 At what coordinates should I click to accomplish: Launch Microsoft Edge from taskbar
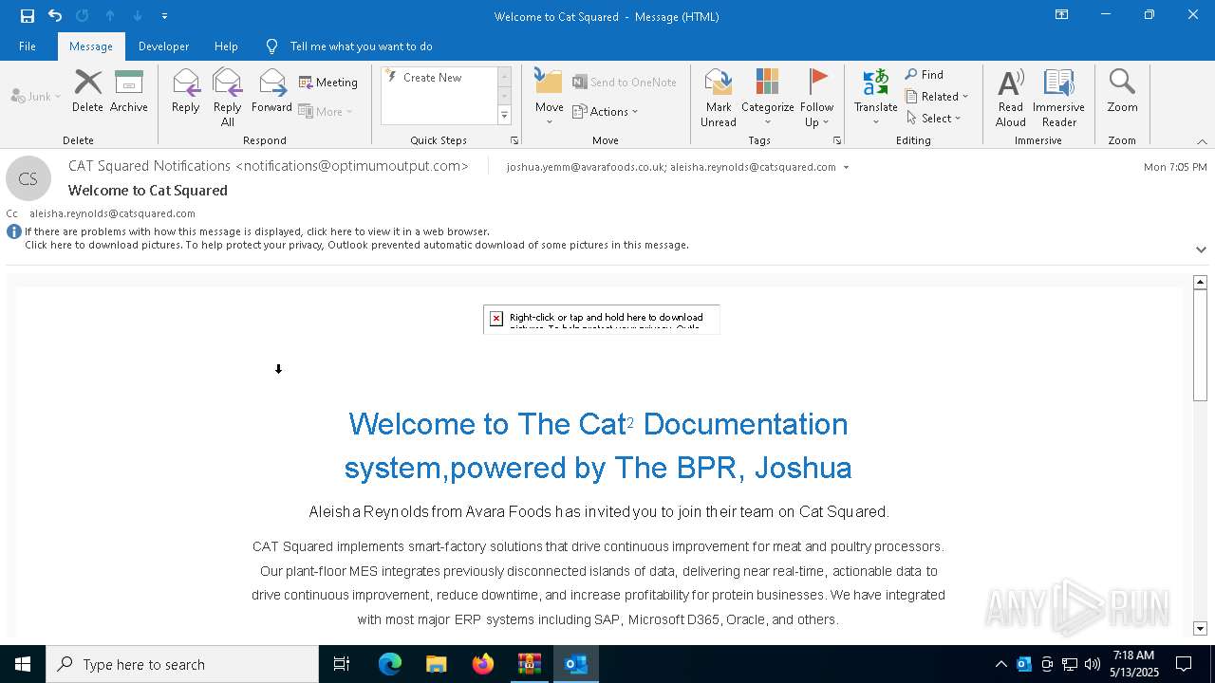390,664
